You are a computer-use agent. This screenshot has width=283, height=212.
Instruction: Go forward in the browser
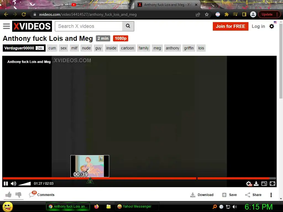click(15, 14)
